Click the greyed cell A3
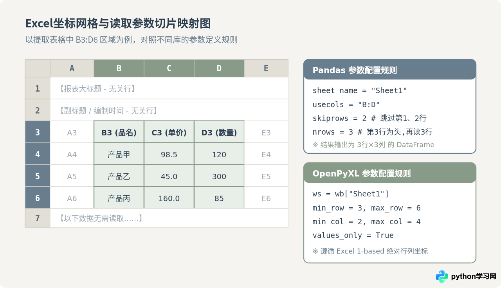 tap(72, 132)
